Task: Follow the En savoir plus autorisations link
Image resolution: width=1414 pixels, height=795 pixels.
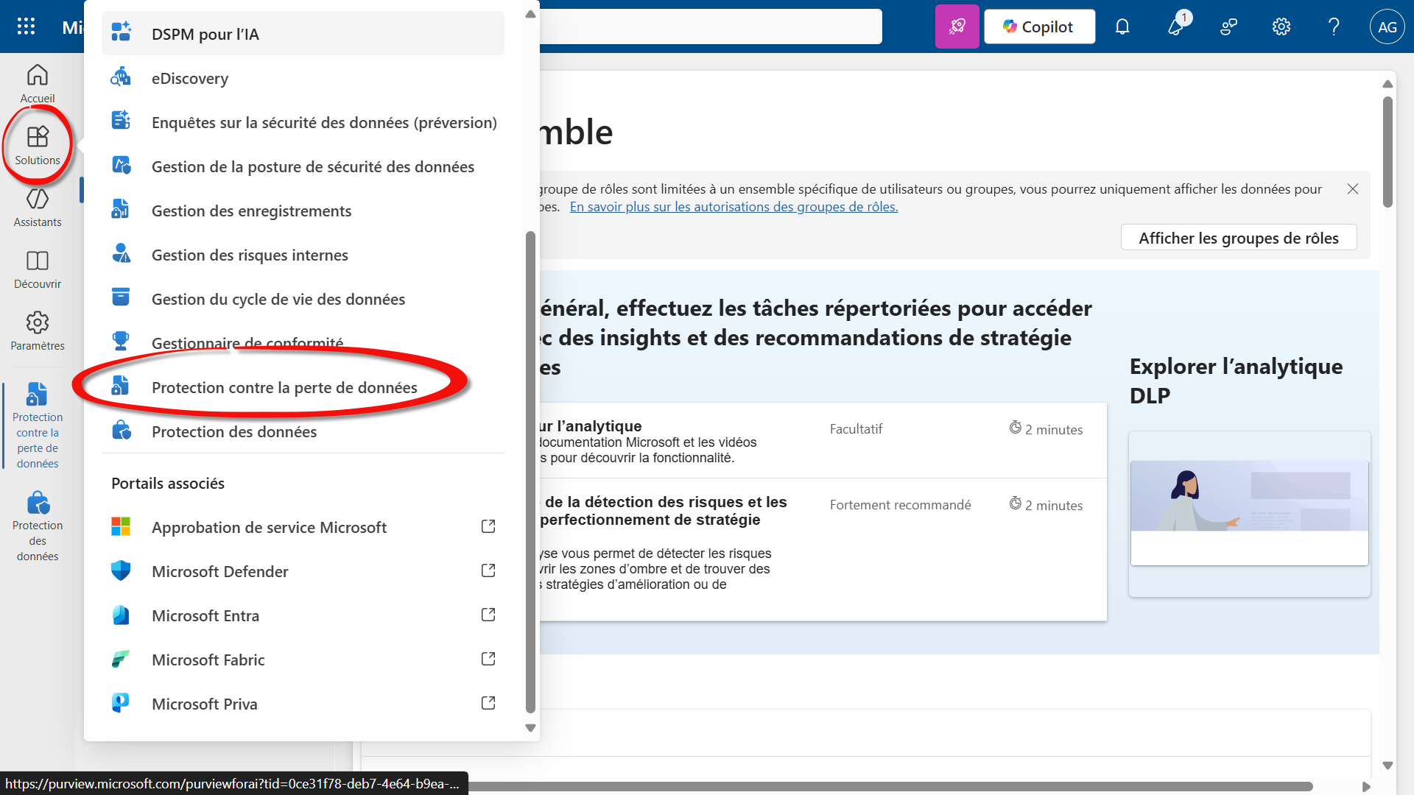Action: point(734,207)
